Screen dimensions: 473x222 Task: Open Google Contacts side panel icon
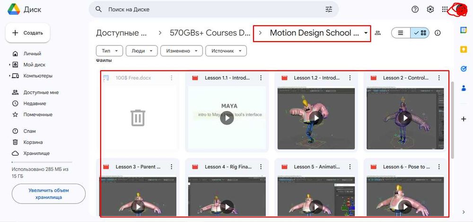click(464, 88)
